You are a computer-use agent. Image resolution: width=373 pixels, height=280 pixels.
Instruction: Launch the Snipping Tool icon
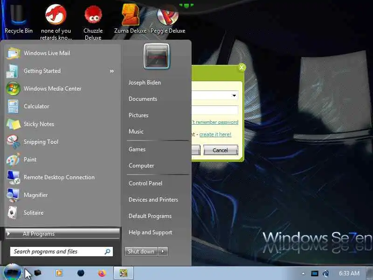(x=14, y=142)
